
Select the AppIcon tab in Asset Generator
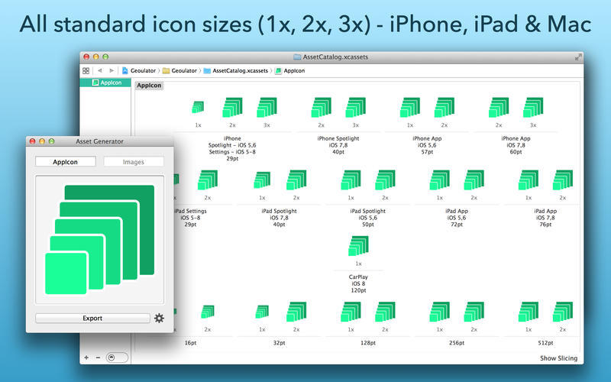[x=66, y=162]
